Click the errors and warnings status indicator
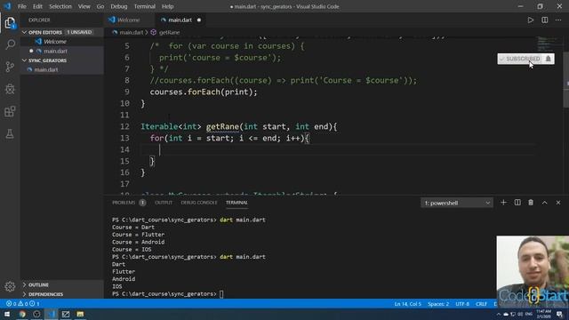Screen dimensions: 569x320 pos(22,304)
